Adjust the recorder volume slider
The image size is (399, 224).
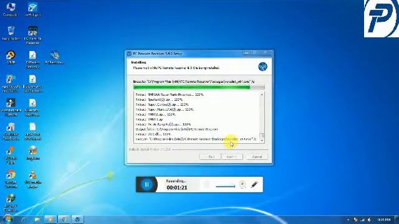coord(225,187)
